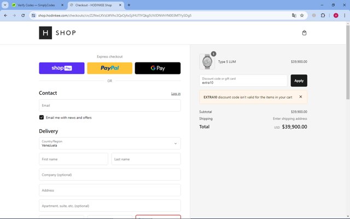
Task: Expand the Country/Region dropdown
Action: tap(109, 143)
